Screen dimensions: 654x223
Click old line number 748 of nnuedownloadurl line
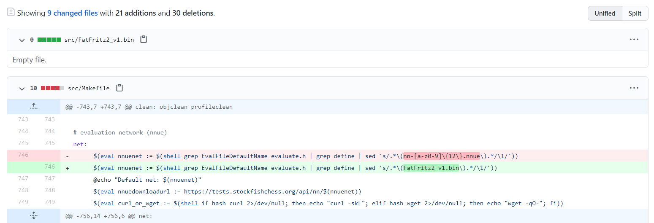(x=23, y=190)
